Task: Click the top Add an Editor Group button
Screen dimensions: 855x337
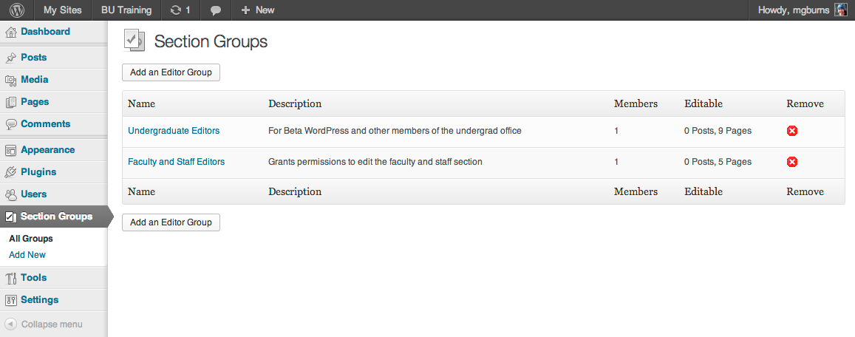Action: 171,72
